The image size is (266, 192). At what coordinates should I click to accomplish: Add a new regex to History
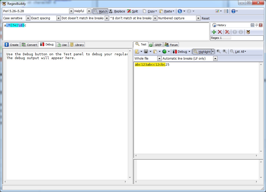214,32
